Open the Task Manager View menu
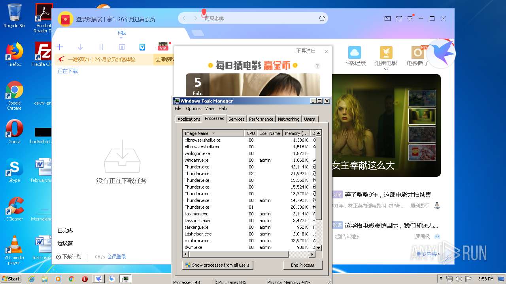This screenshot has width=506, height=284. click(210, 108)
